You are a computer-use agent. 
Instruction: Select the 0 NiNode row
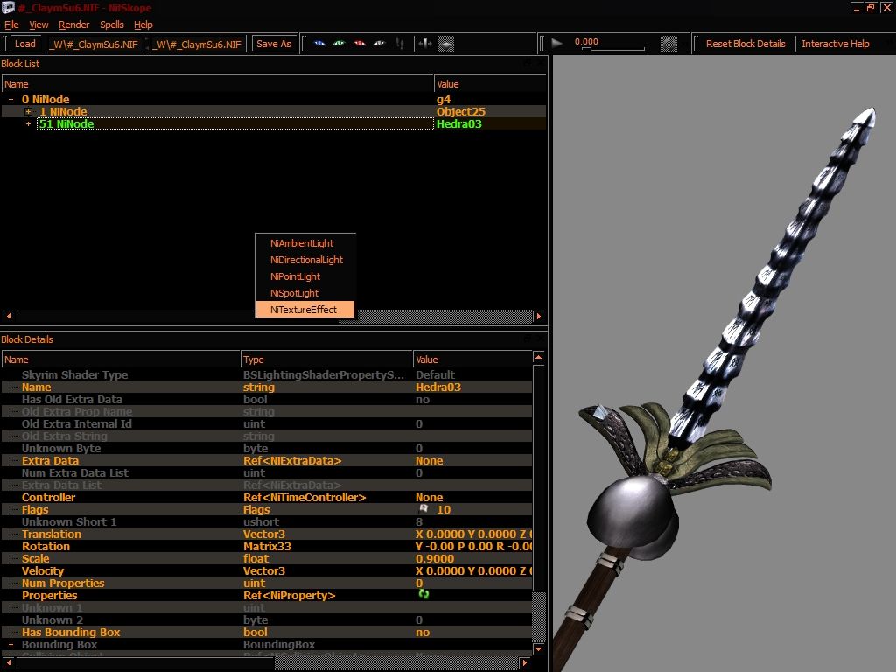[x=274, y=100]
